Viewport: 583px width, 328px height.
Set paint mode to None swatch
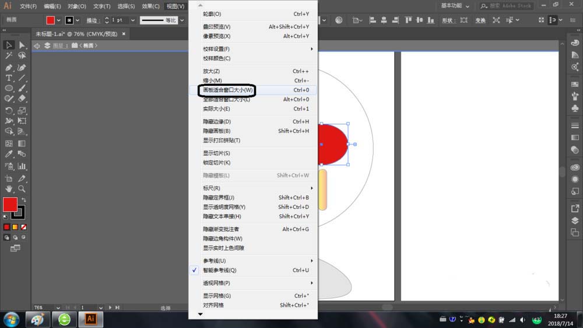[24, 226]
